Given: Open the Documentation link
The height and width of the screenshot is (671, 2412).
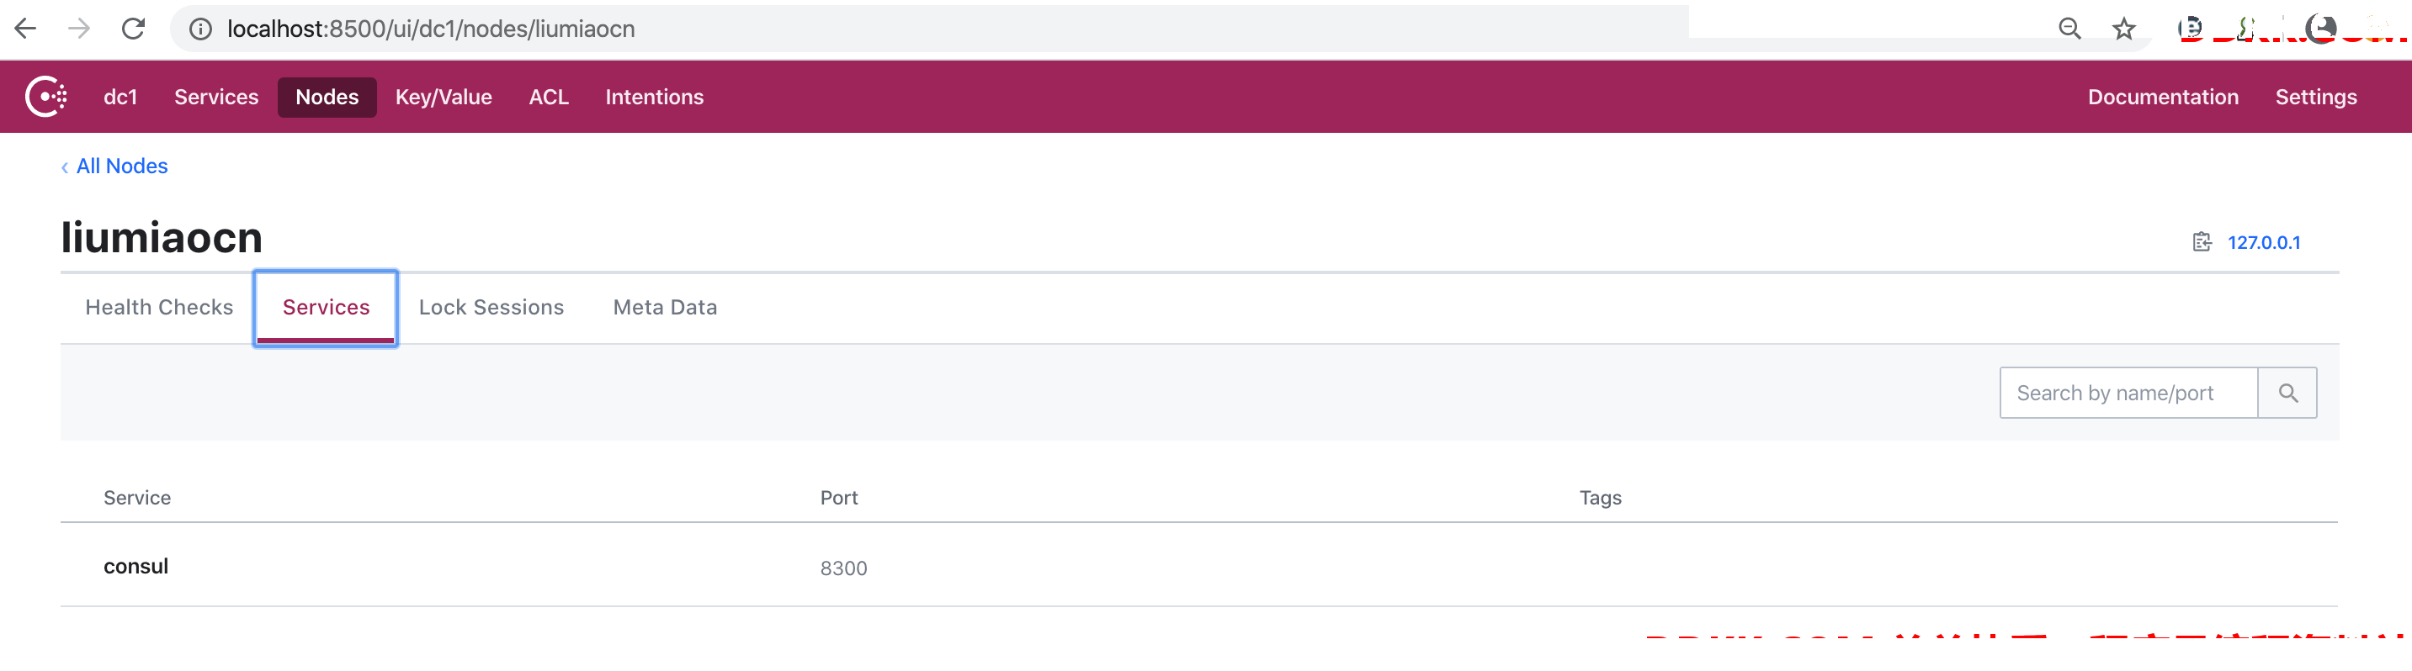Looking at the screenshot, I should point(2163,98).
